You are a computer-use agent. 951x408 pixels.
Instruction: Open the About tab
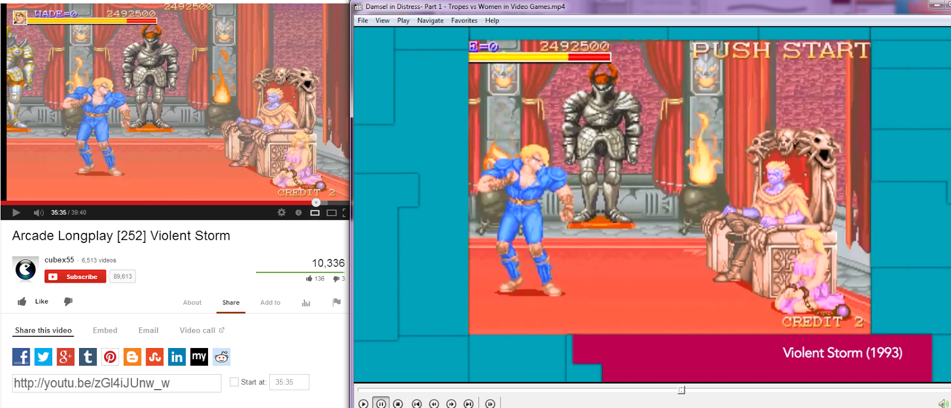click(x=192, y=302)
